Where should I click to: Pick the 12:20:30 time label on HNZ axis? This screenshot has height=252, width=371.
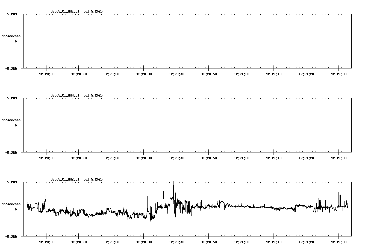(x=144, y=242)
